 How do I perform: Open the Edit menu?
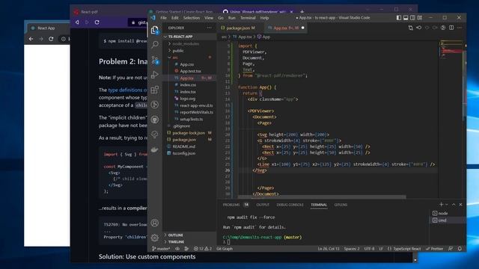174,18
